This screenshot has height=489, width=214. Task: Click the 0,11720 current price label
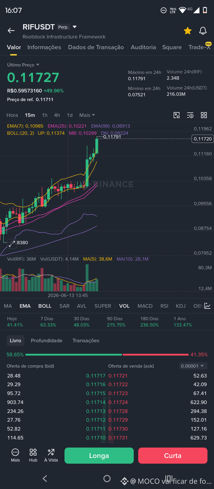[203, 139]
